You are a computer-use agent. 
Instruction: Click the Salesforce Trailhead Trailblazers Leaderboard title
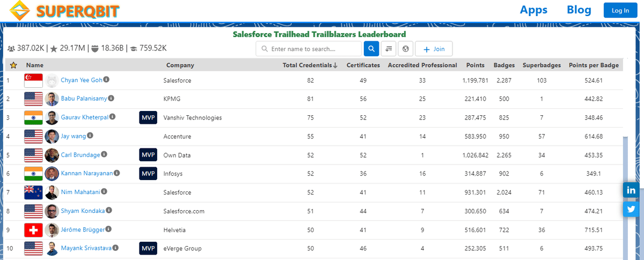[319, 34]
